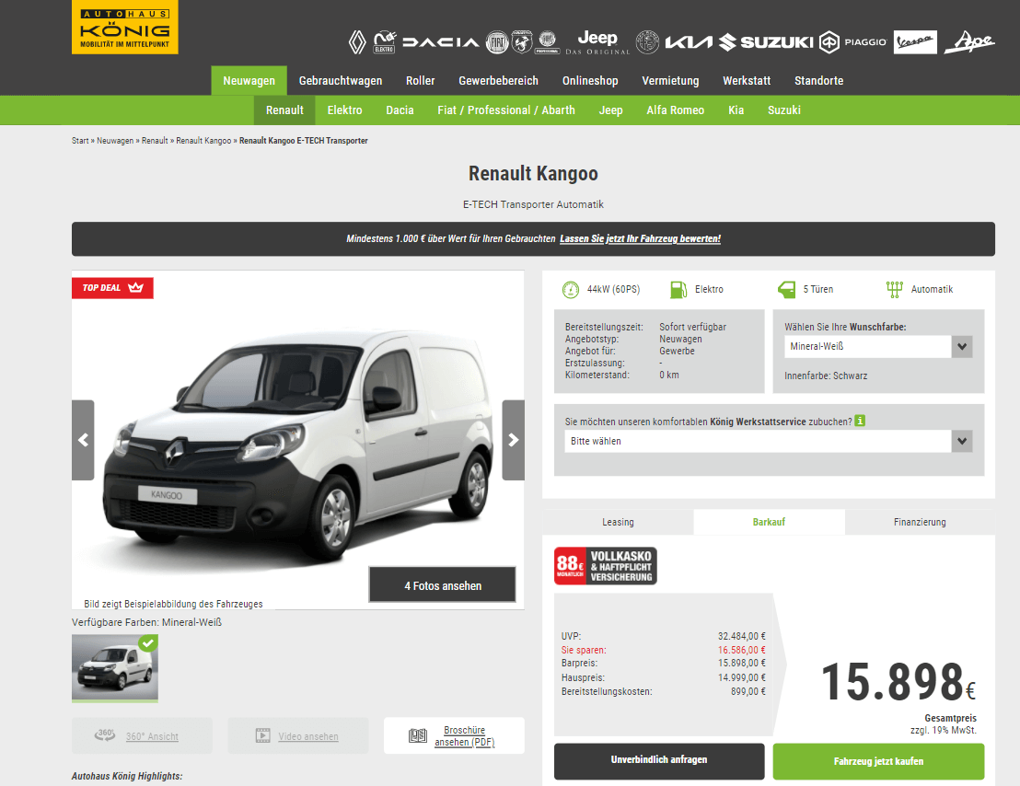The height and width of the screenshot is (786, 1020).
Task: Open the Werkstatt menu item
Action: (x=747, y=81)
